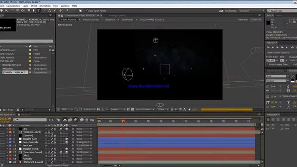
Task: Toggle From Current Time checkbox
Action: [x=267, y=64]
